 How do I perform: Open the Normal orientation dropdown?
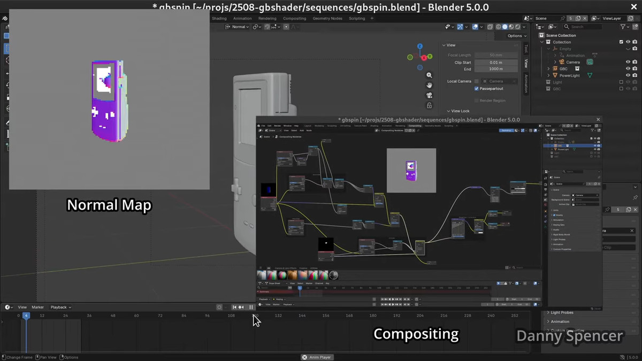(x=238, y=27)
